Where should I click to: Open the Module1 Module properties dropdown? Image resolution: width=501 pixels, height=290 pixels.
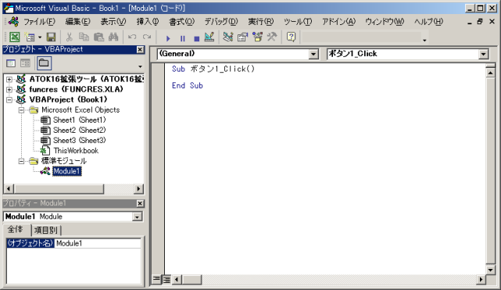point(137,217)
